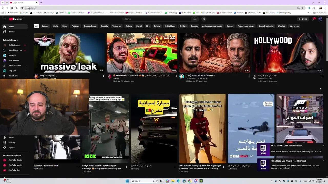Open the Kick bookmark
This screenshot has width=328, height=184.
pos(196,13)
